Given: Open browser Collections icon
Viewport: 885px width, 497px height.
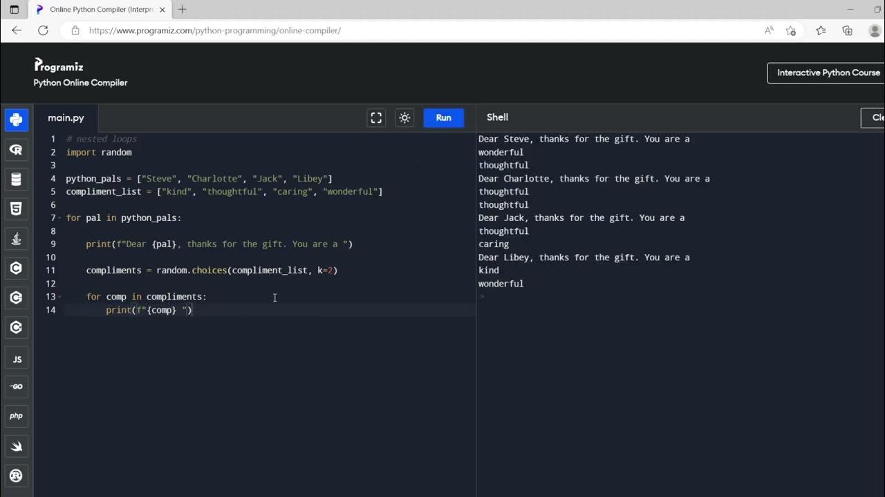Looking at the screenshot, I should pyautogui.click(x=847, y=30).
